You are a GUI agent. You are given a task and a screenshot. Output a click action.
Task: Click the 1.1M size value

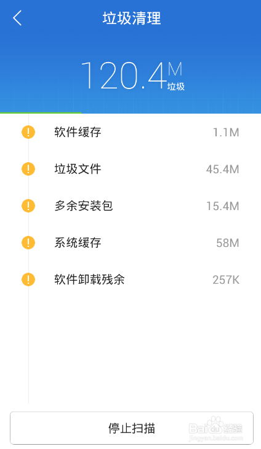226,133
